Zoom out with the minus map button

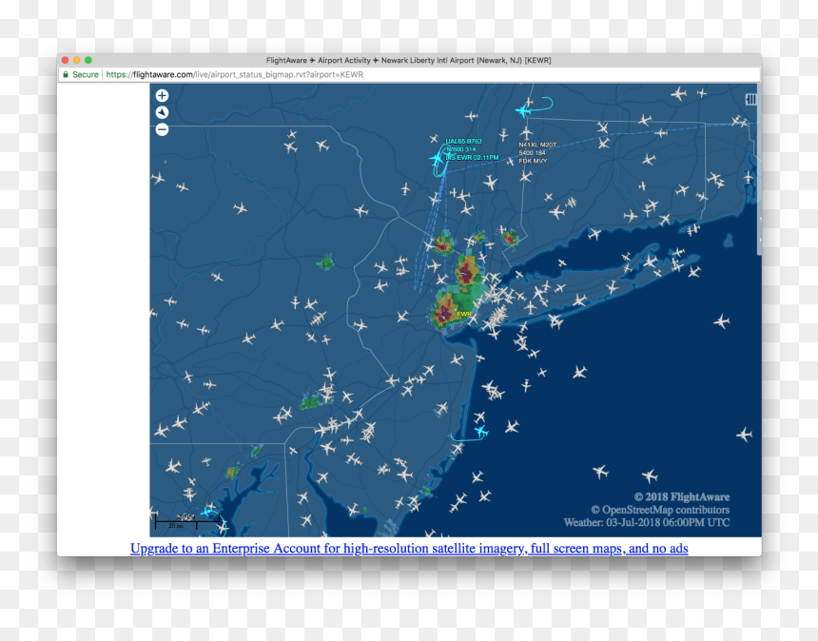163,129
